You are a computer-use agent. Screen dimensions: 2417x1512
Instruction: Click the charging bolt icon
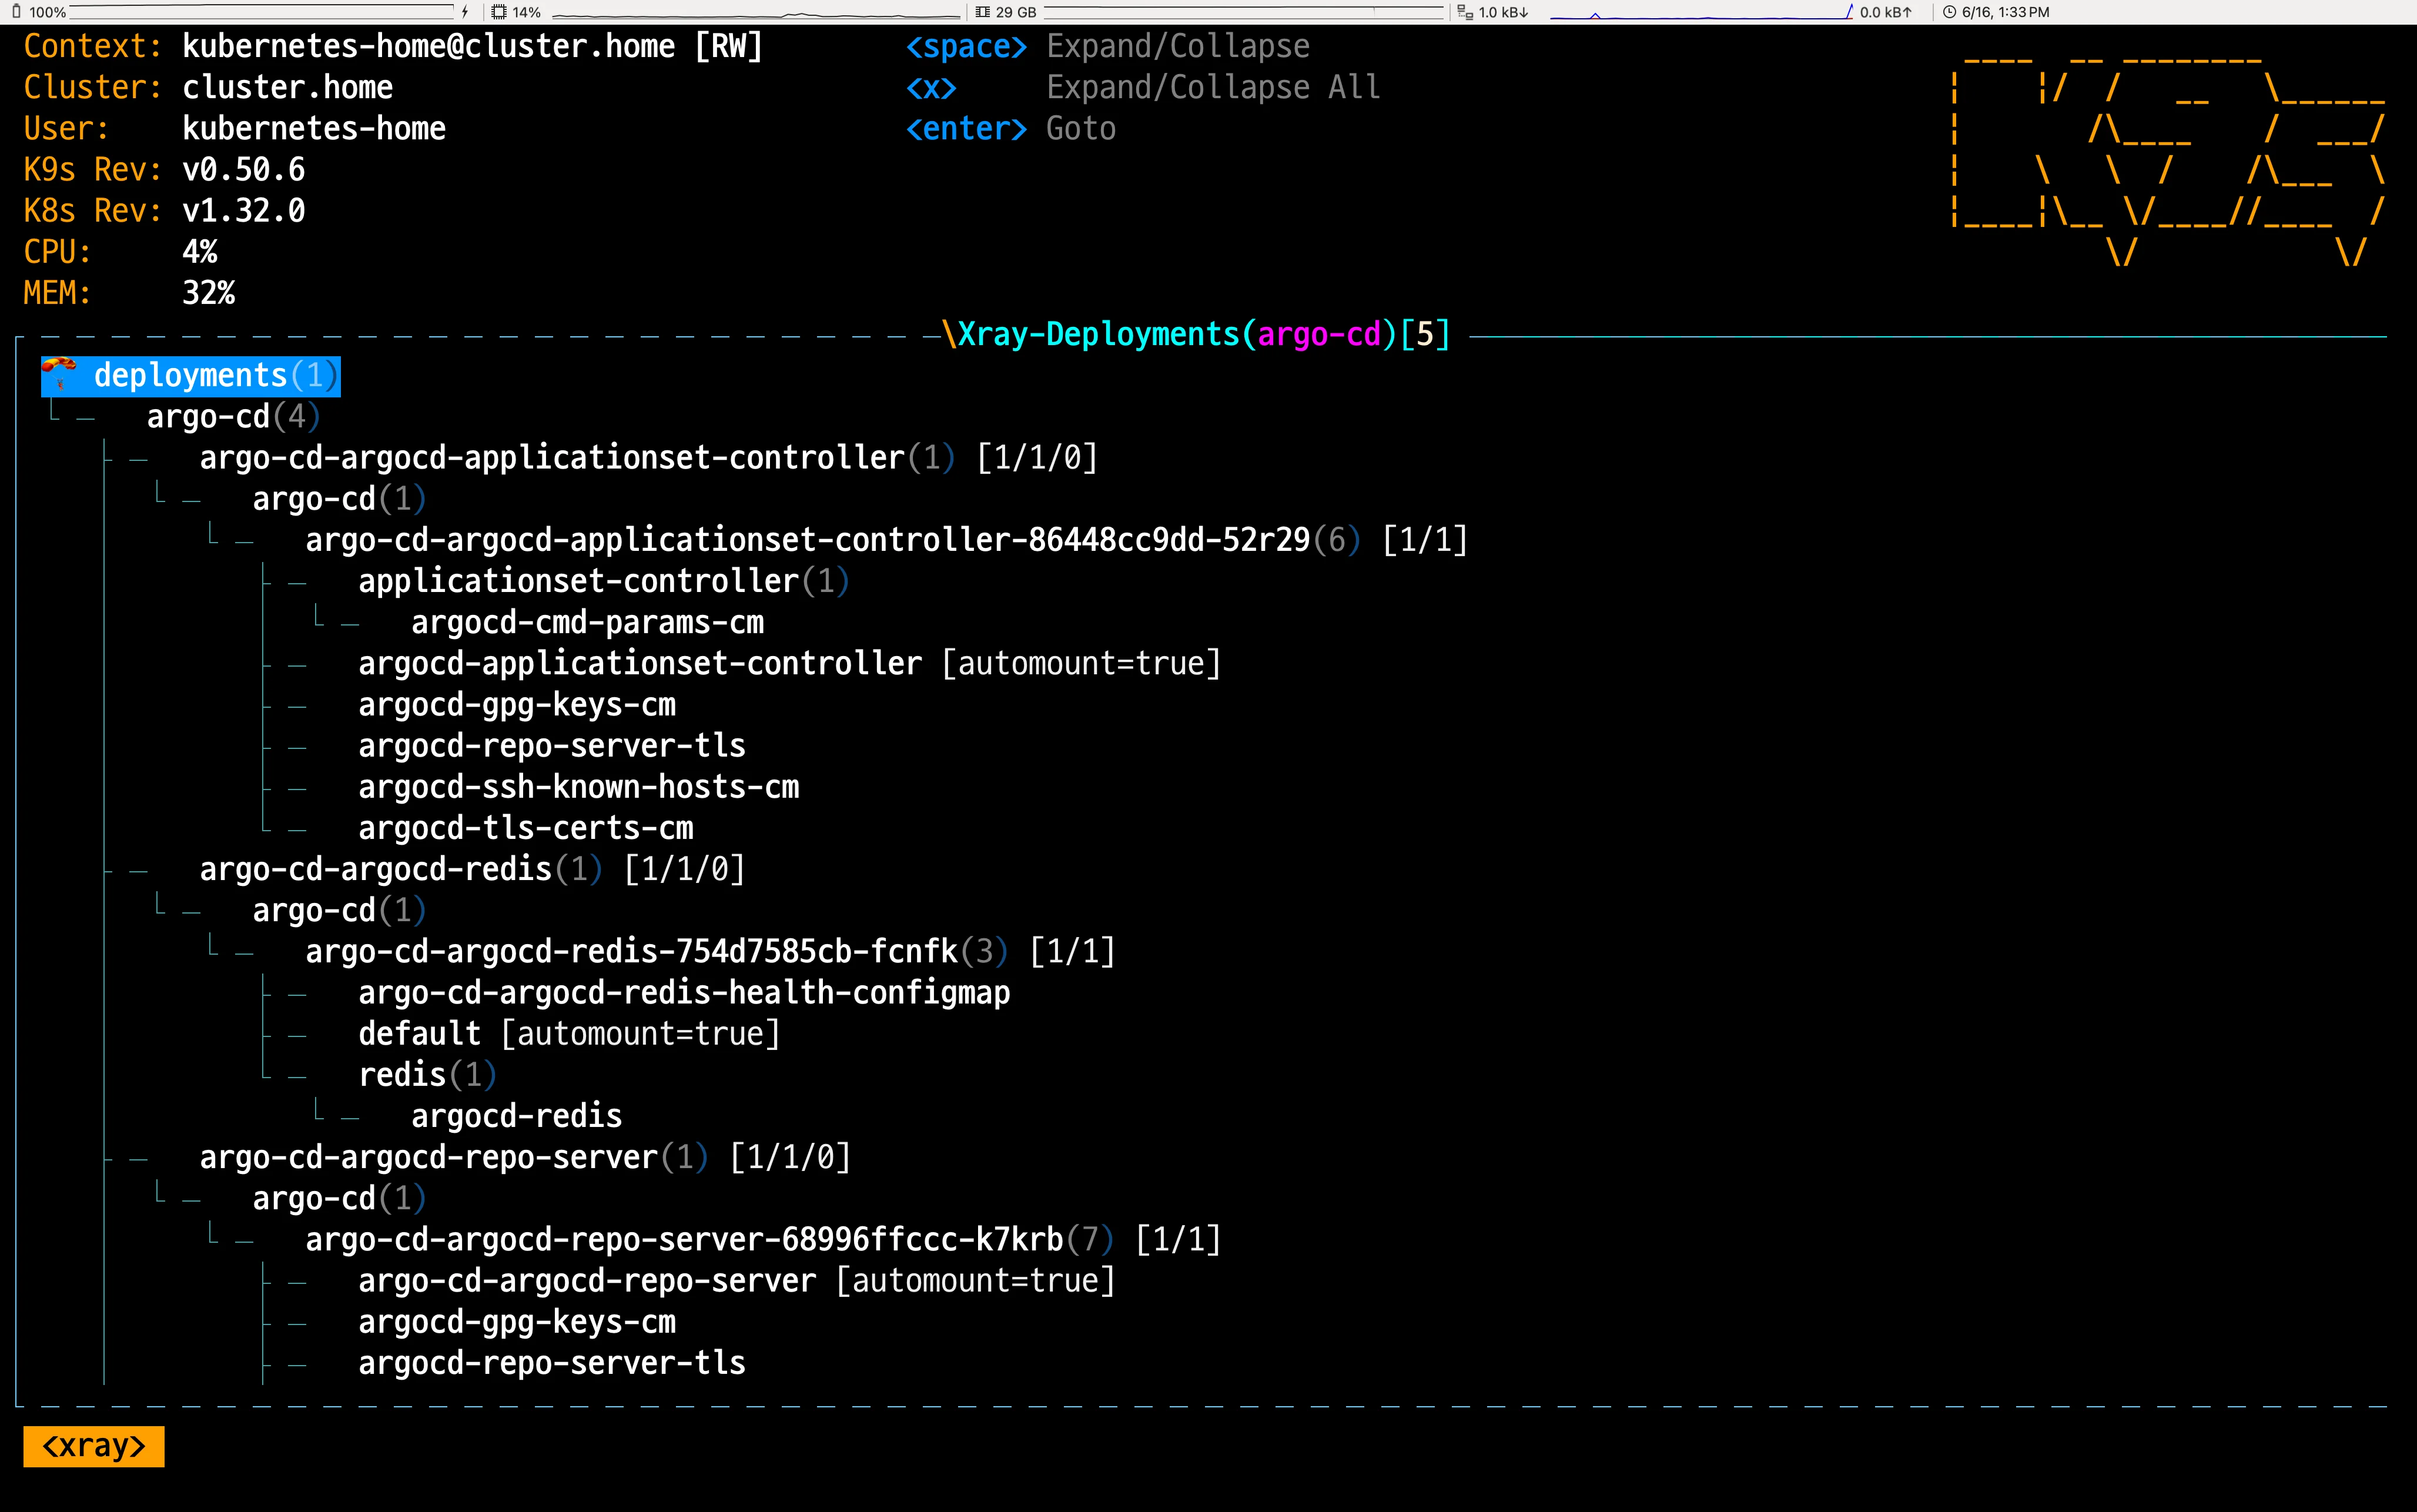(x=465, y=12)
